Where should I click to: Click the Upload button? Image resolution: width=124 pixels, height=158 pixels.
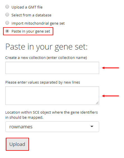[x=17, y=144]
